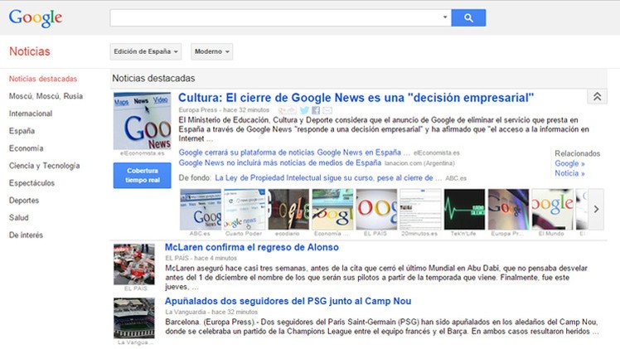Click the related topic link Google »
Image resolution: width=620 pixels, height=349 pixels.
569,163
